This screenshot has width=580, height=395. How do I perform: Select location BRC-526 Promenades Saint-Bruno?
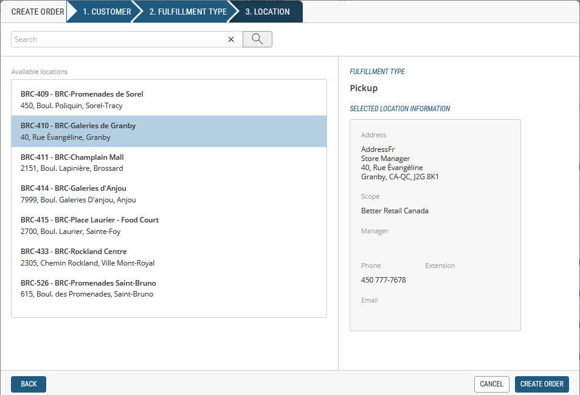(x=169, y=289)
